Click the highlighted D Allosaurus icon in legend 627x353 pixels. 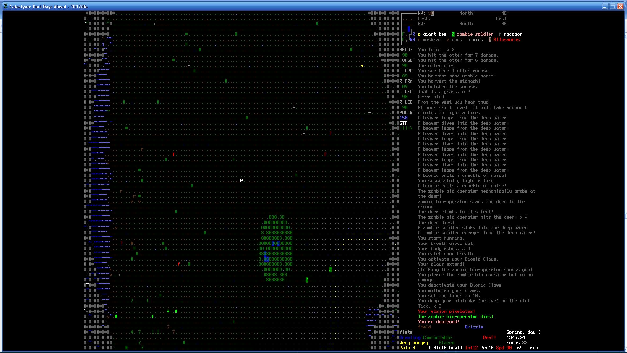tap(490, 40)
